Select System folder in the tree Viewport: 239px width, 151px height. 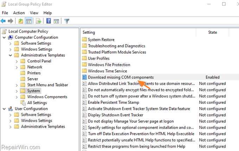tap(33, 91)
